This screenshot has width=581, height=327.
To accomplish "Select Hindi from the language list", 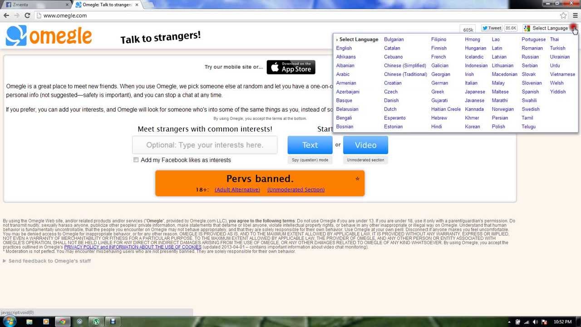I will click(436, 127).
